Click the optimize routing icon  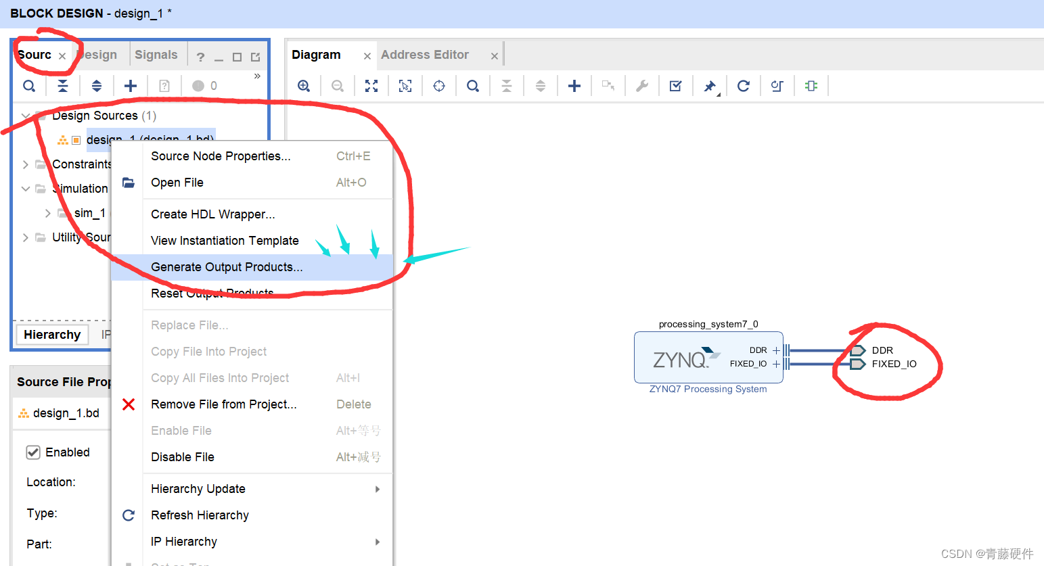777,86
